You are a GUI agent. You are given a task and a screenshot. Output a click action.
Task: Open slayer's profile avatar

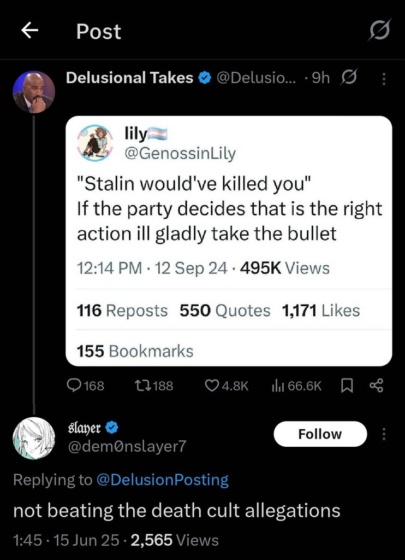(34, 439)
